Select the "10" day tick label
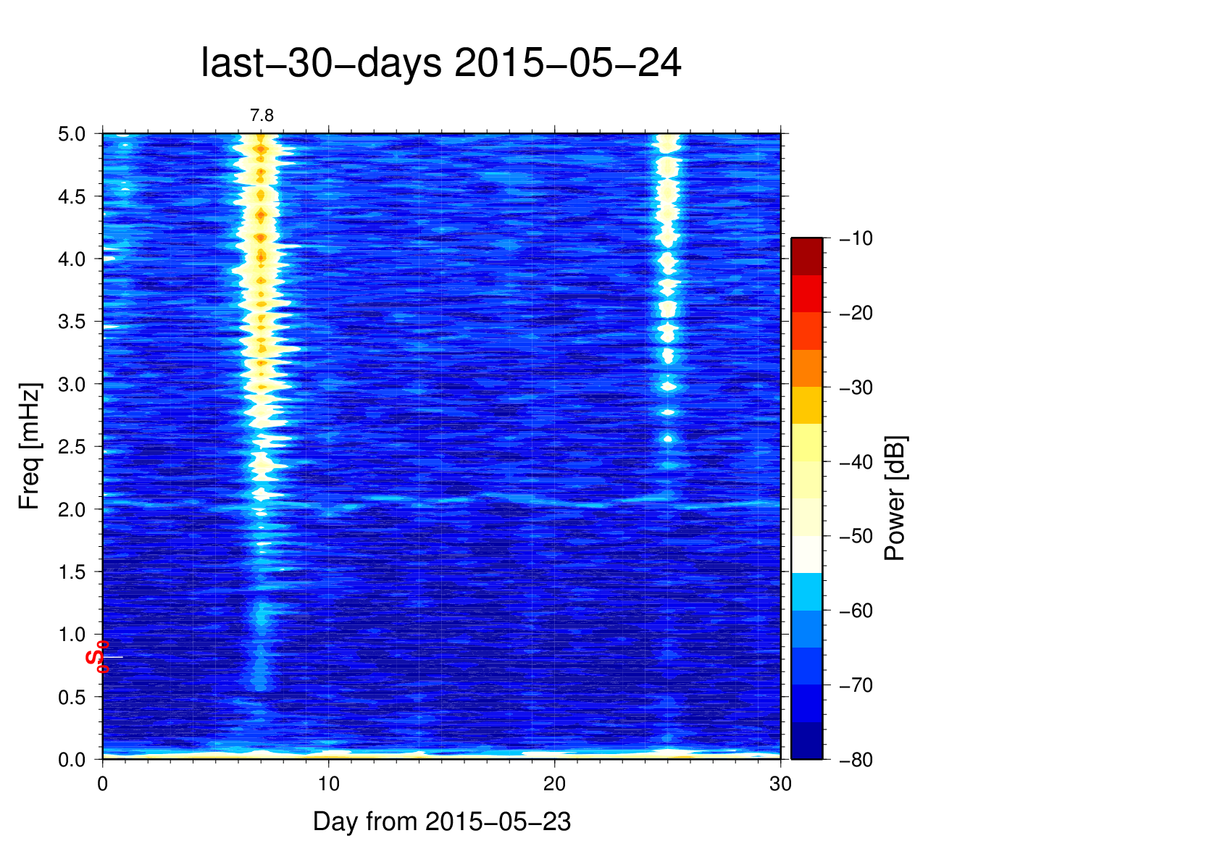Viewport: 1220px width, 862px height. 328,784
